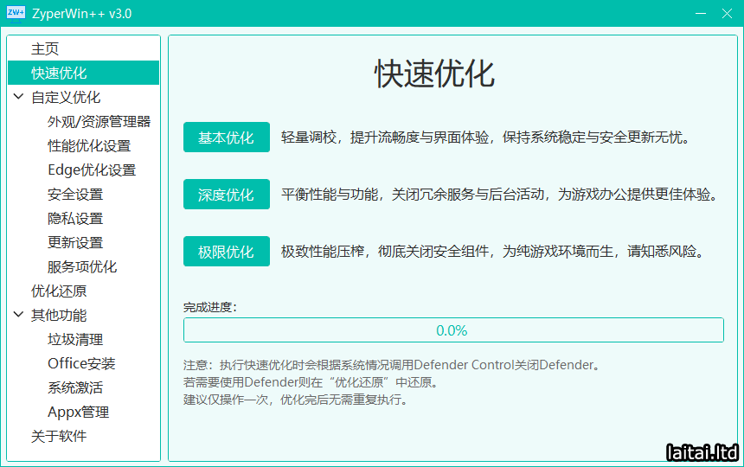
Task: Open 垃圾清理 tool
Action: (x=75, y=340)
